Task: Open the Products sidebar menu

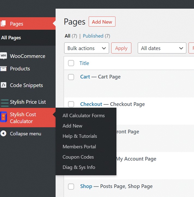Action: [x=28, y=69]
